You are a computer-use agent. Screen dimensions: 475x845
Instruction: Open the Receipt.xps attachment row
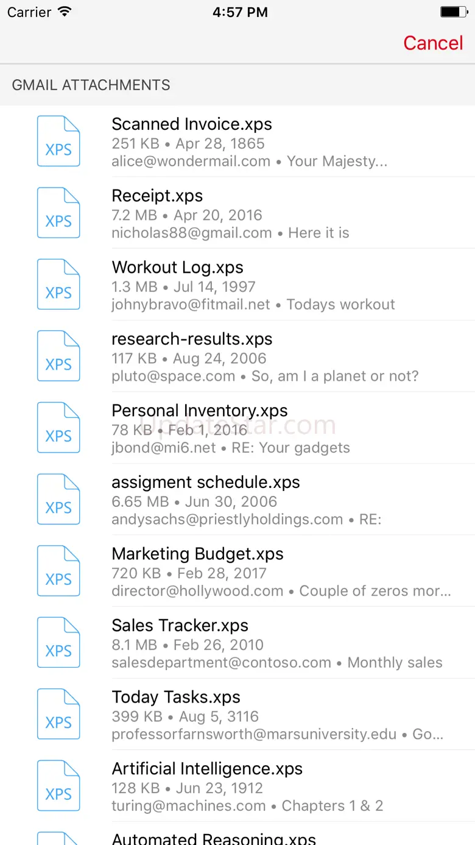click(237, 213)
